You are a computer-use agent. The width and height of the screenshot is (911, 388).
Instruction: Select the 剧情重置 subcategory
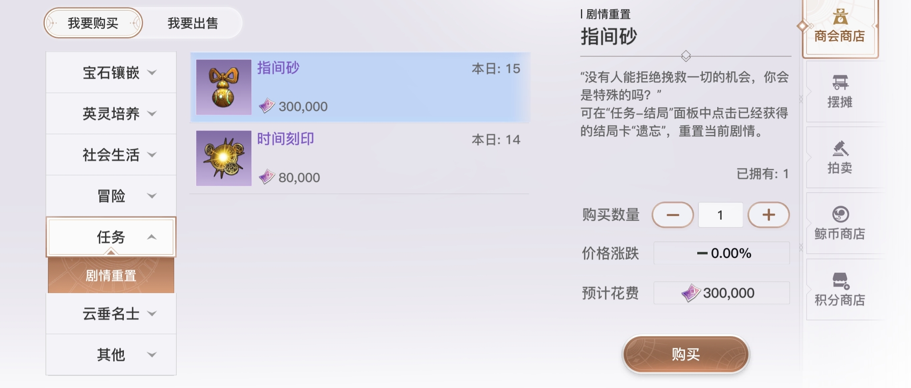[x=111, y=275]
